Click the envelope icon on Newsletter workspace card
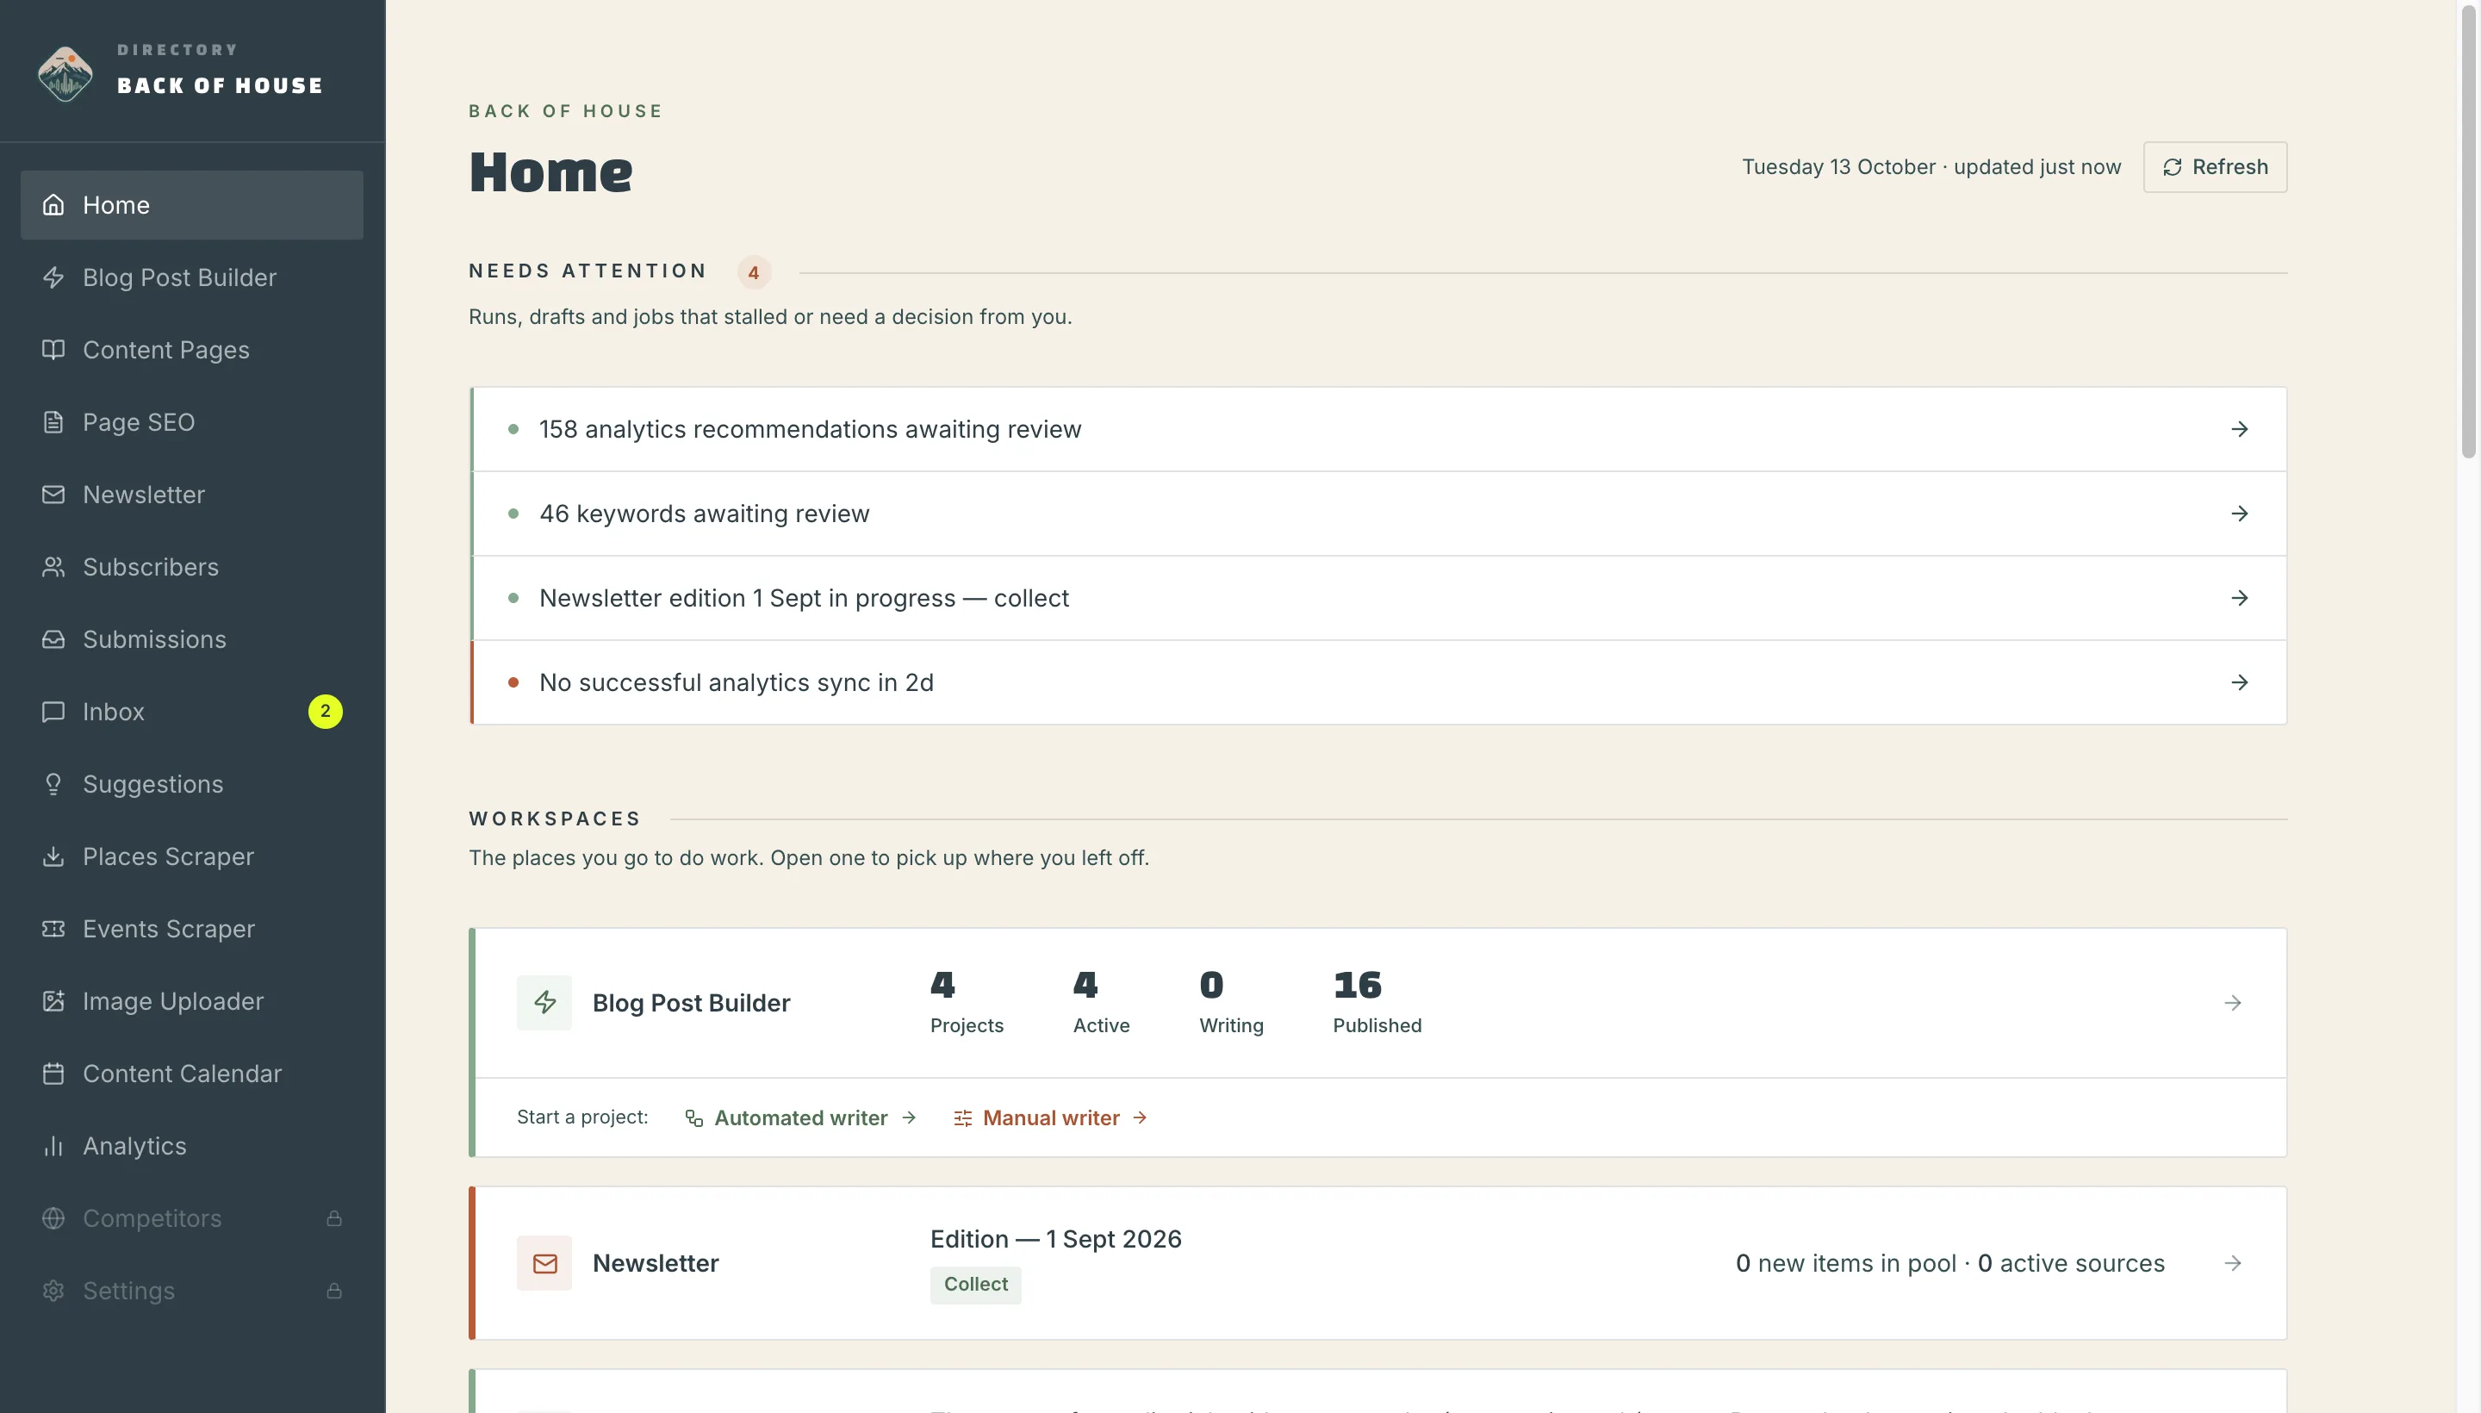 click(x=544, y=1262)
